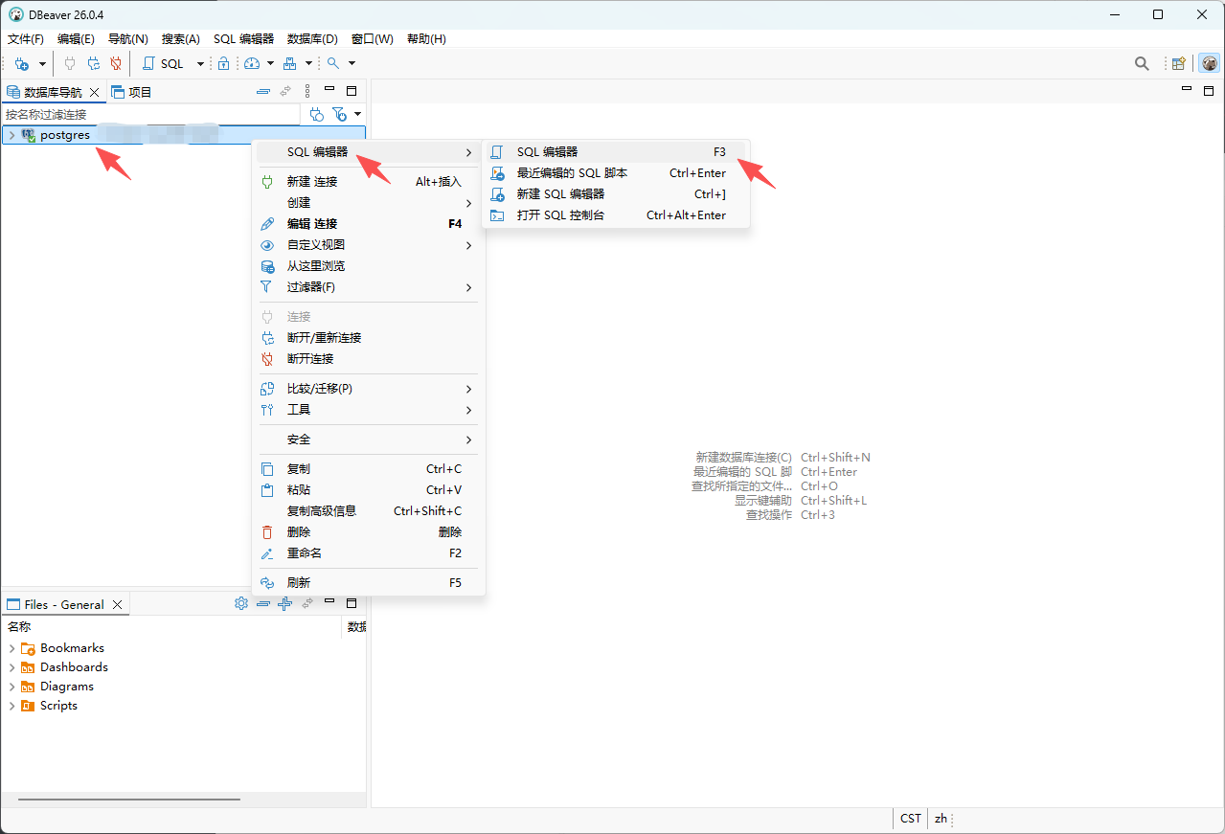Choose 编辑 连接 from the context menu
The width and height of the screenshot is (1225, 834).
(369, 224)
